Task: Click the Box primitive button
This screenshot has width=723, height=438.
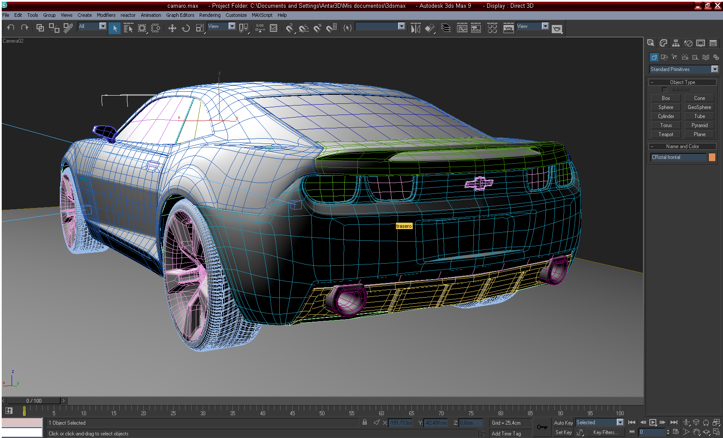Action: tap(666, 98)
